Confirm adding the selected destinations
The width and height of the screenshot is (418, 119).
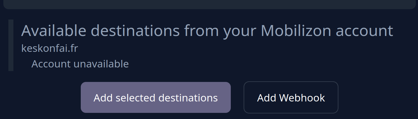click(x=156, y=97)
